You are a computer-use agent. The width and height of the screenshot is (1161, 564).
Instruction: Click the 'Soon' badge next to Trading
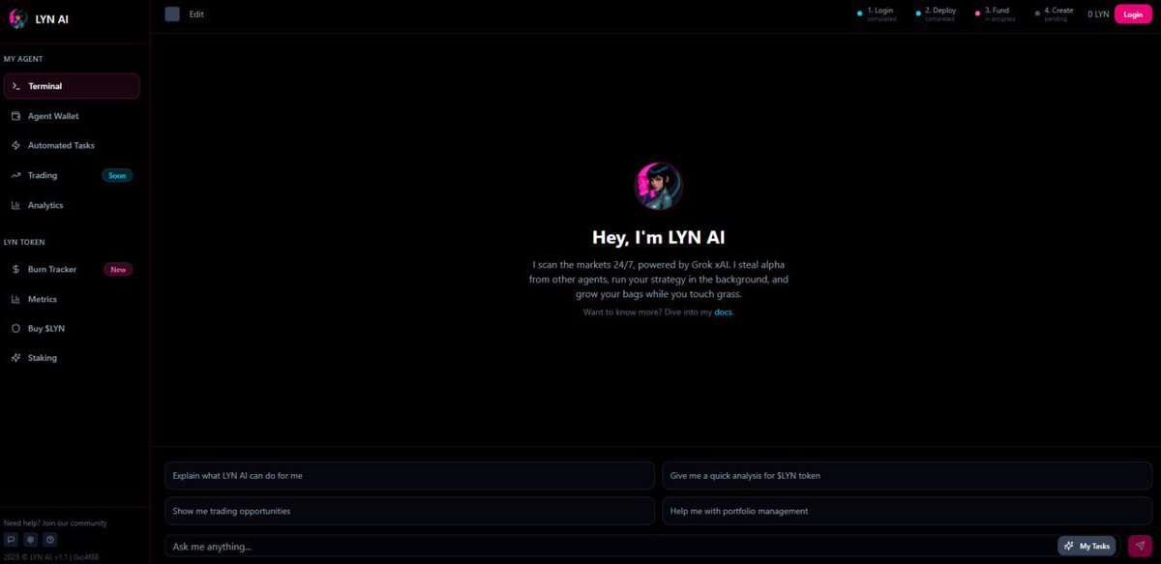(x=117, y=176)
